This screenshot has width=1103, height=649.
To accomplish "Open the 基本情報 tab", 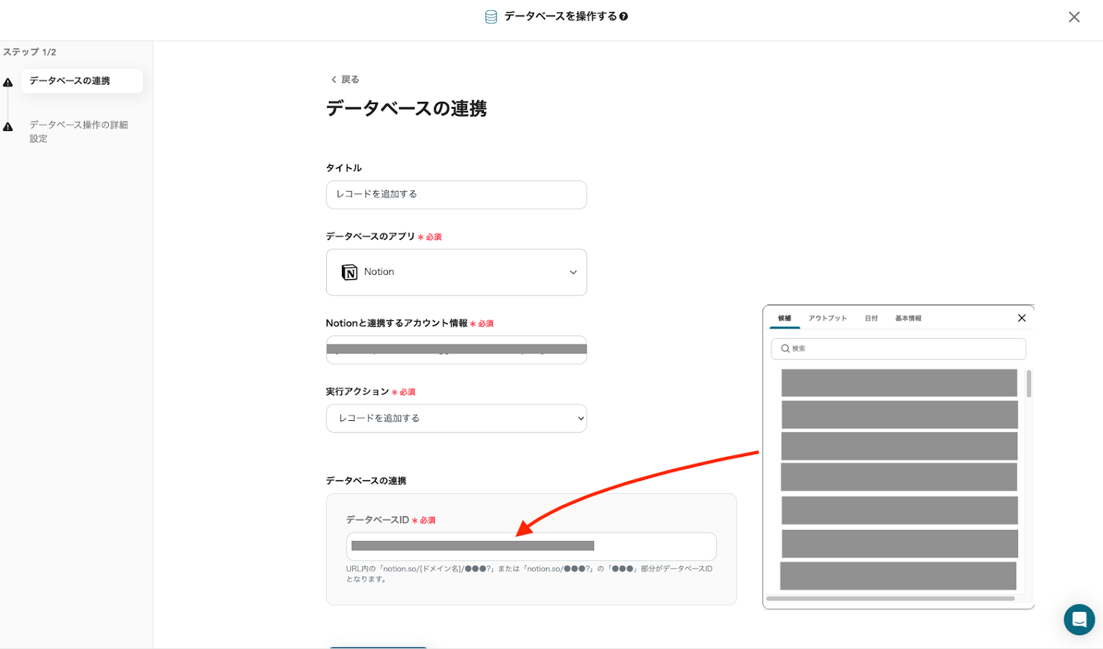I will click(x=908, y=318).
